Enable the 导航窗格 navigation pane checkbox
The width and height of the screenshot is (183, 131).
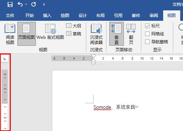tap(147, 42)
